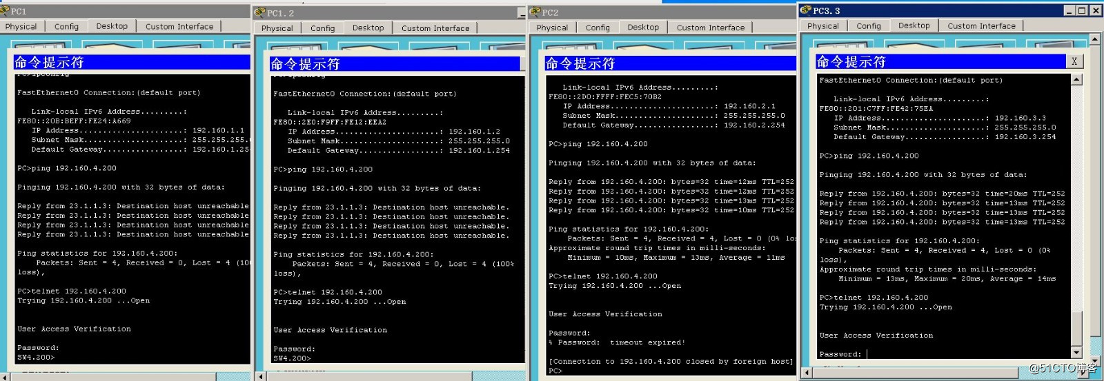The image size is (1104, 381).
Task: Open the Physical tab in PC1
Action: [x=21, y=26]
